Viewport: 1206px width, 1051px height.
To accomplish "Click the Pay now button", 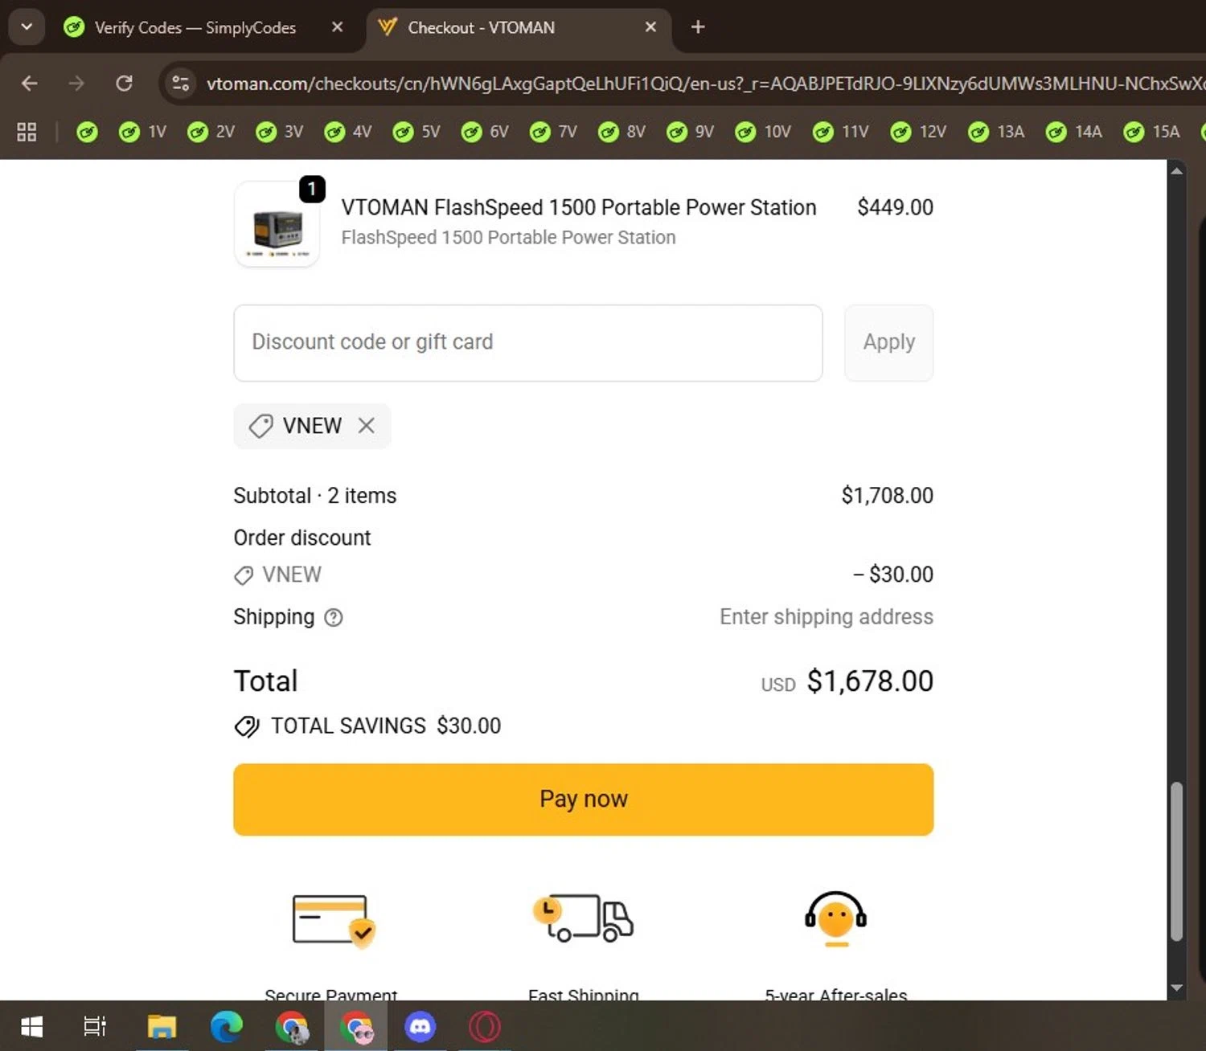I will click(583, 799).
